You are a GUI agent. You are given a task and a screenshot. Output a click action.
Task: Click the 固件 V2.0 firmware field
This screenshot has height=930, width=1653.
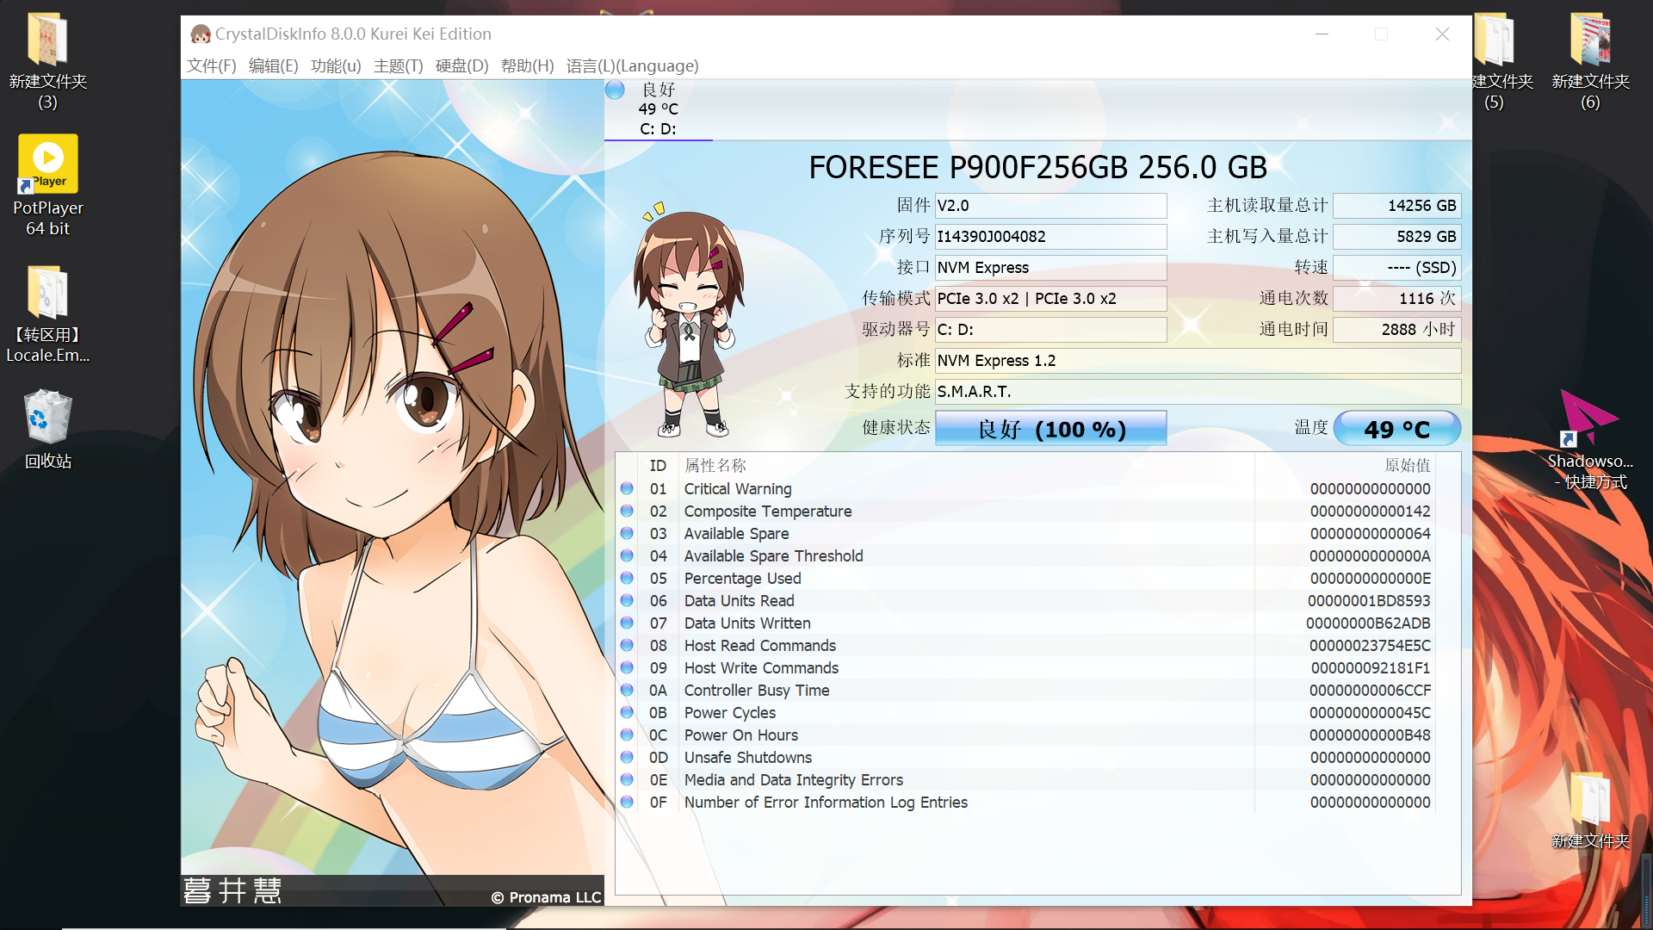coord(1051,206)
